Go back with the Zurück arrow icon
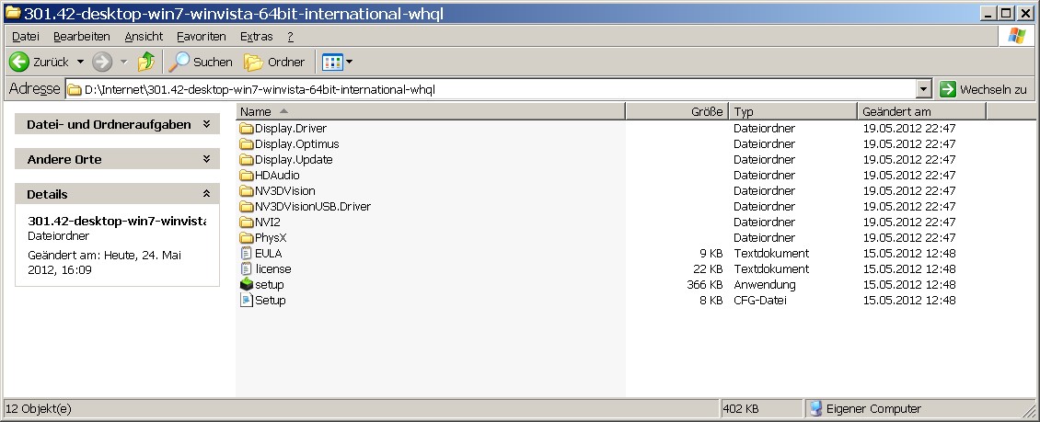Image resolution: width=1040 pixels, height=422 pixels. tap(18, 63)
